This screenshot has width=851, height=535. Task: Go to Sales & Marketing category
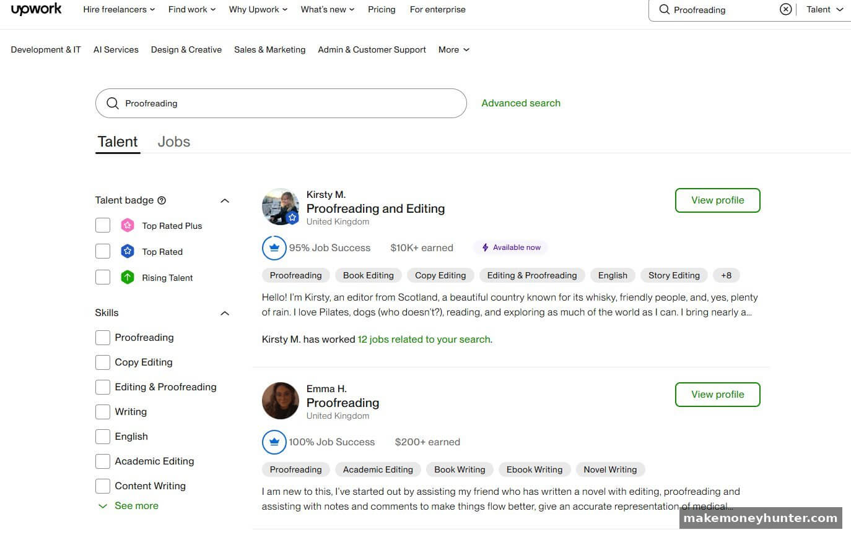tap(270, 49)
